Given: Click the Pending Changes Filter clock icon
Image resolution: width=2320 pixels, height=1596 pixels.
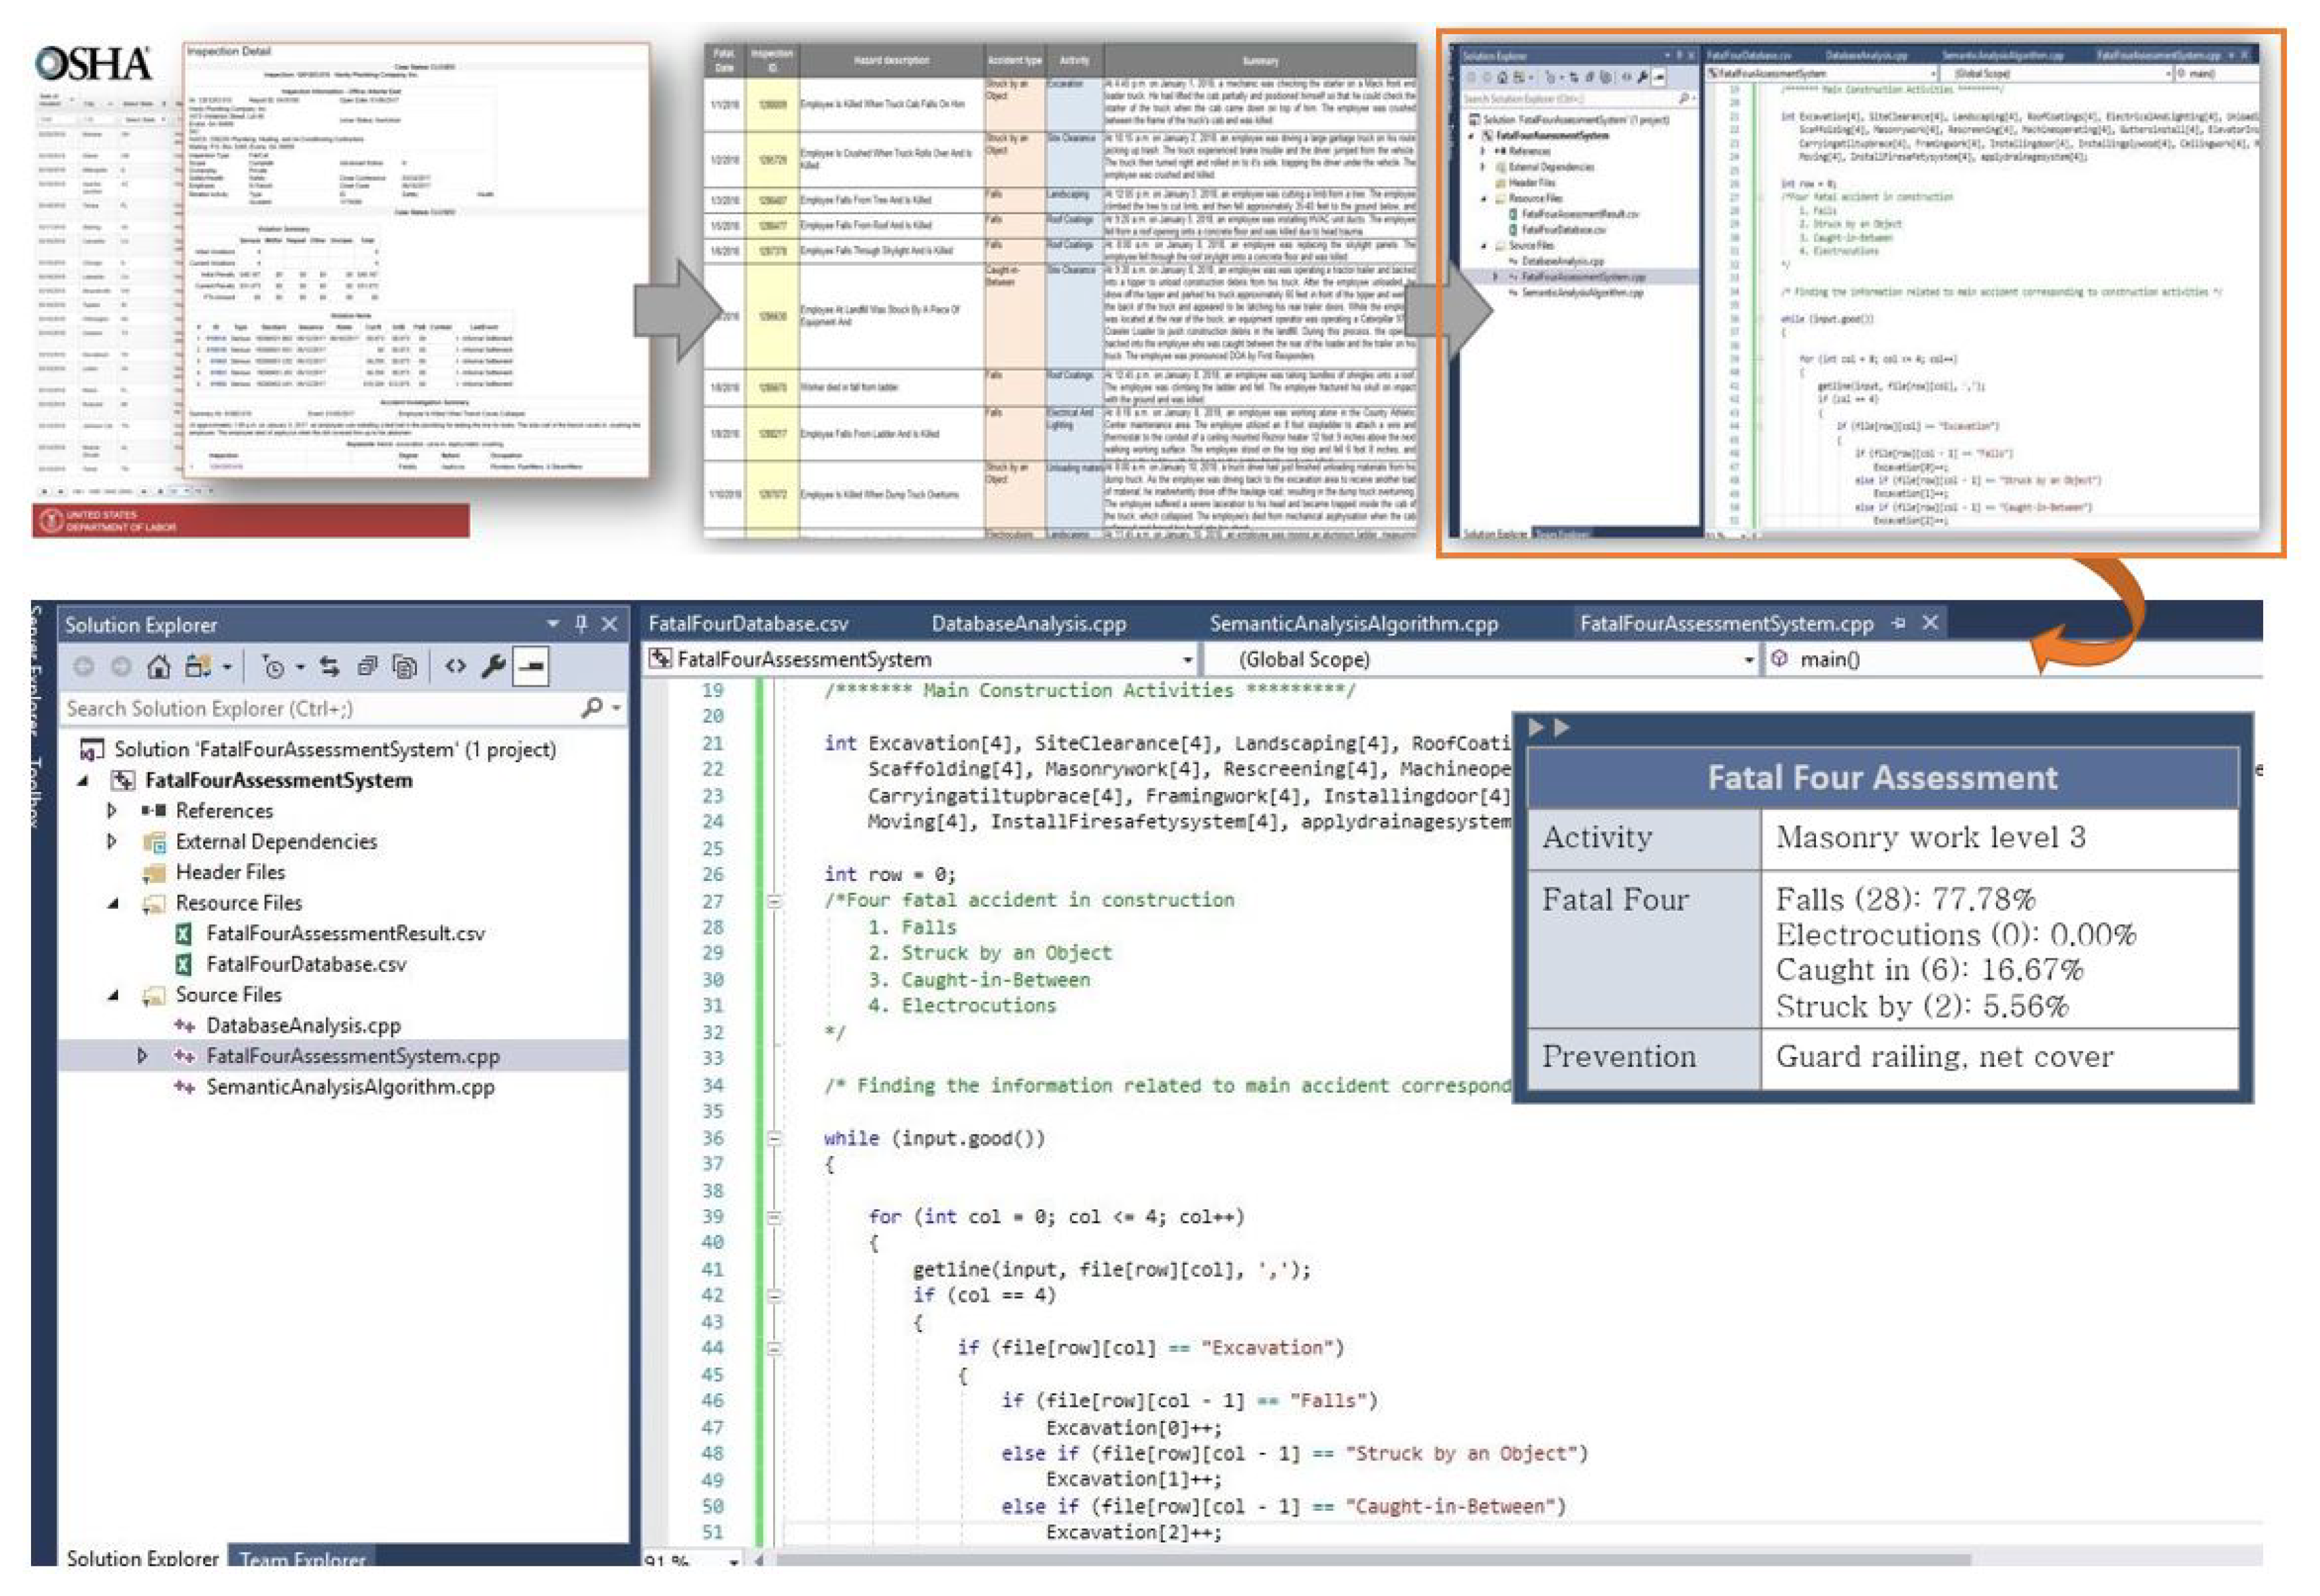Looking at the screenshot, I should (273, 667).
